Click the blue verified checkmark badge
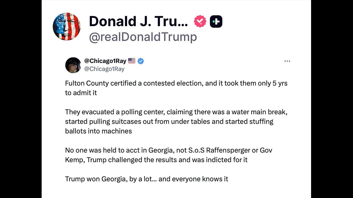353x198 pixels. [141, 61]
